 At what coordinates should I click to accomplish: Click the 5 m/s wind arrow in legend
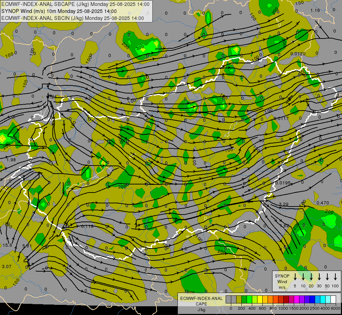(x=295, y=277)
